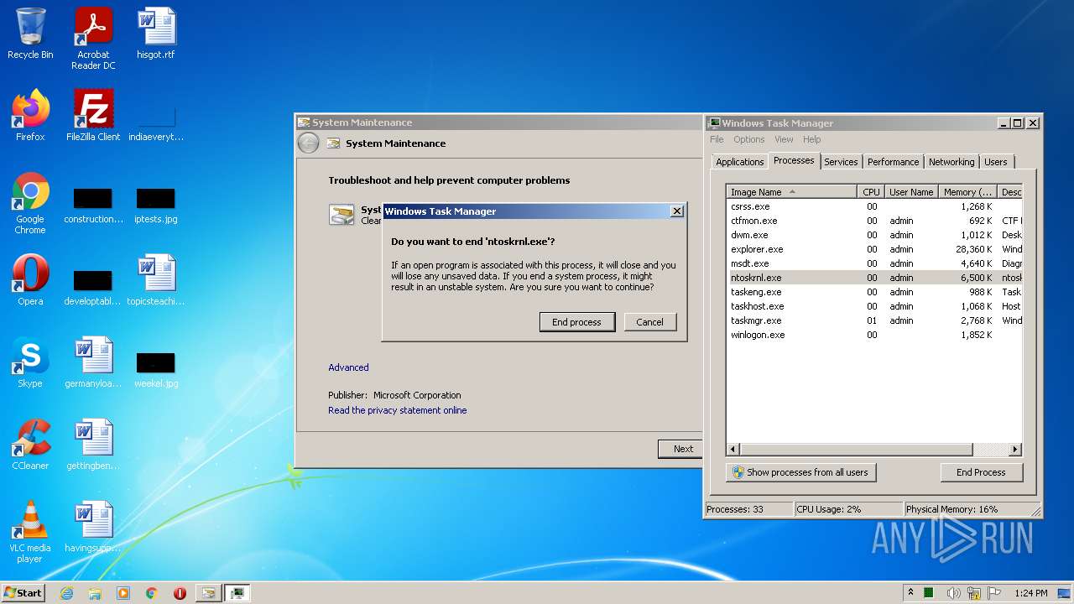Screen dimensions: 1074x604
Task: Open Windows Explorer folder in taskbar
Action: tap(95, 593)
